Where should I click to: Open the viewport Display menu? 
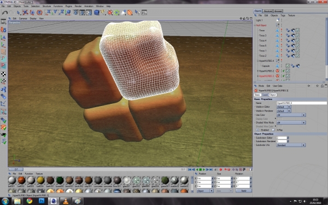pyautogui.click(x=33, y=19)
